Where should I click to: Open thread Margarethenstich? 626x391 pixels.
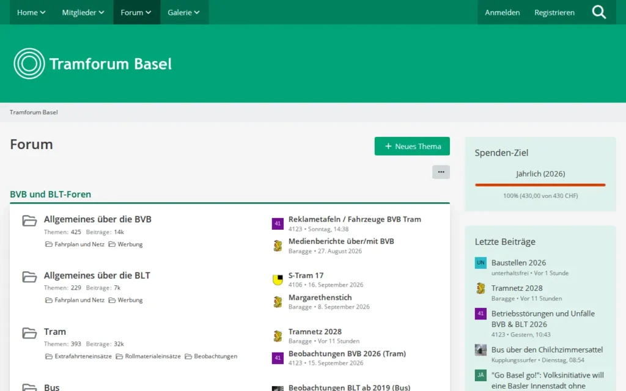[x=320, y=298]
